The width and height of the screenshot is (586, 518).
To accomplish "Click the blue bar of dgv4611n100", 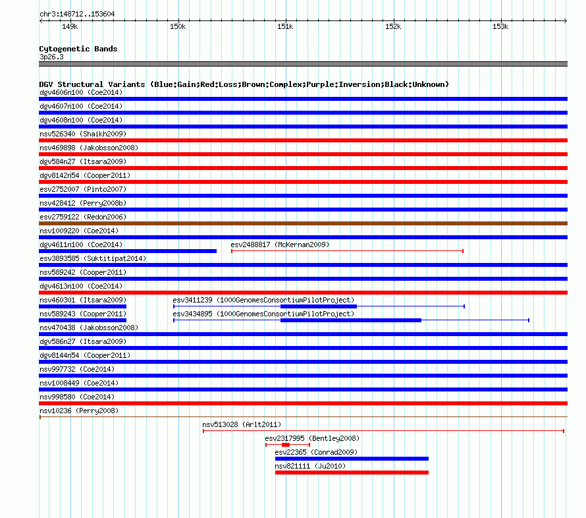I will (128, 251).
